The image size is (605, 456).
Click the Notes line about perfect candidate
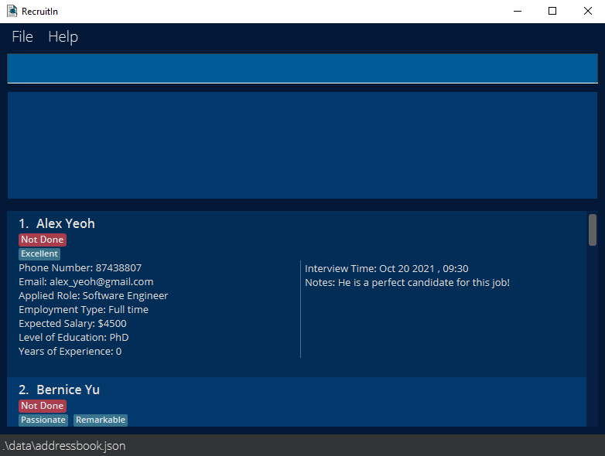click(x=408, y=283)
